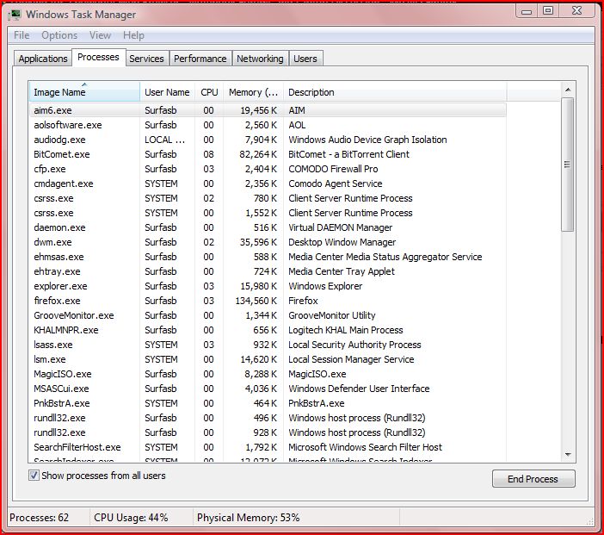Select the cmdagent.exe process

coord(268,184)
